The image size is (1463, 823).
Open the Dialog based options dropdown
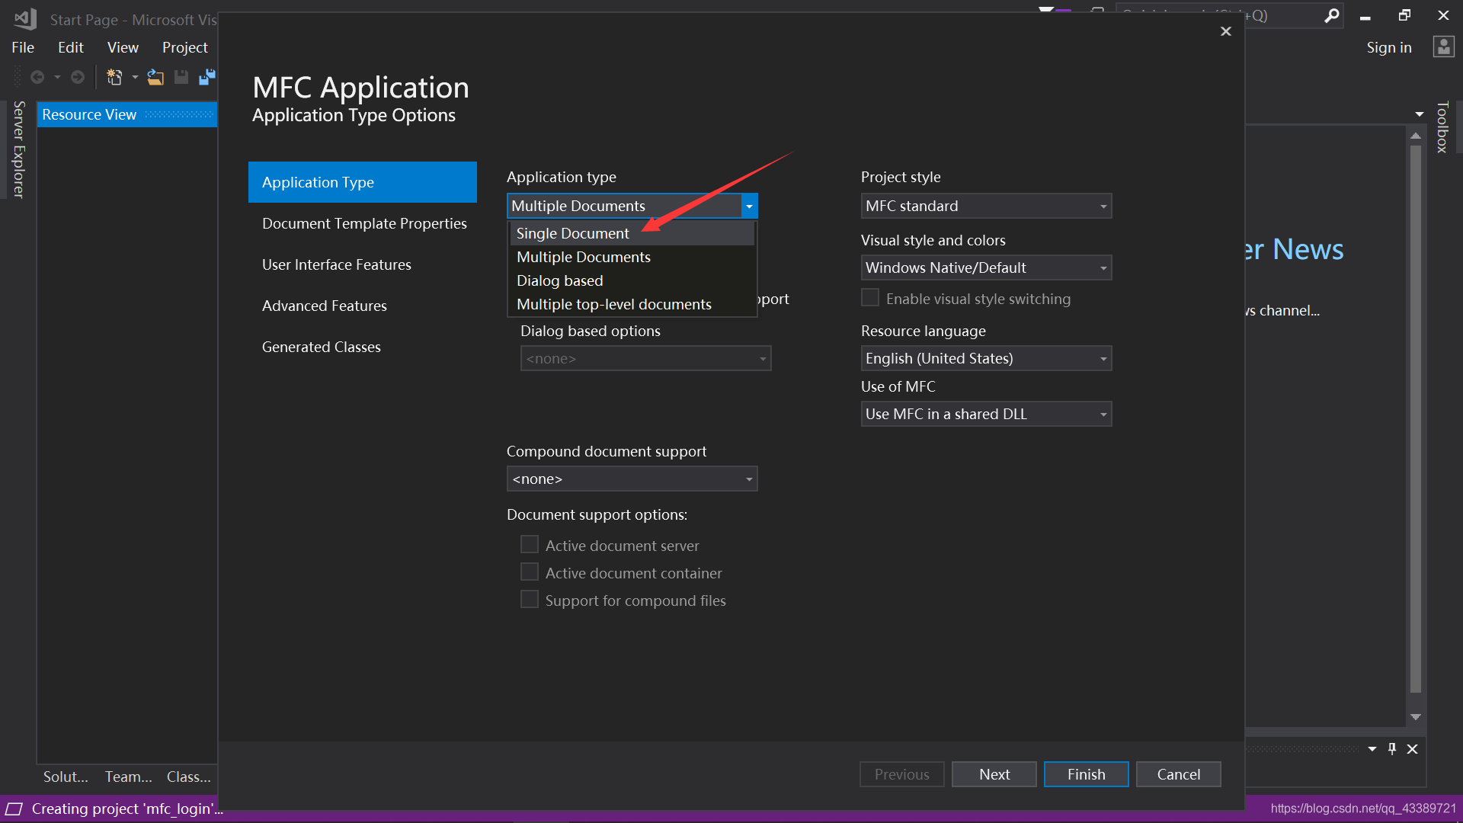point(763,359)
